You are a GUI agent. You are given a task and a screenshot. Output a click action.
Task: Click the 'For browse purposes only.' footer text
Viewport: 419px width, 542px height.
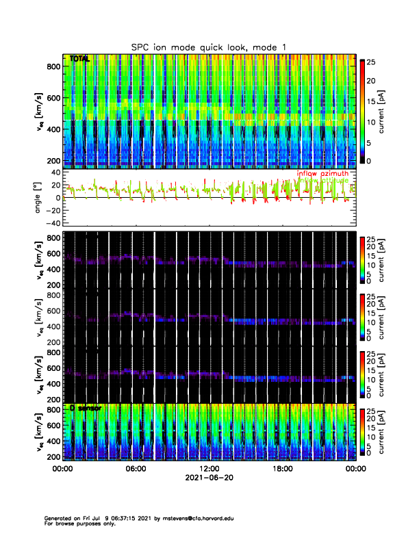(78, 524)
